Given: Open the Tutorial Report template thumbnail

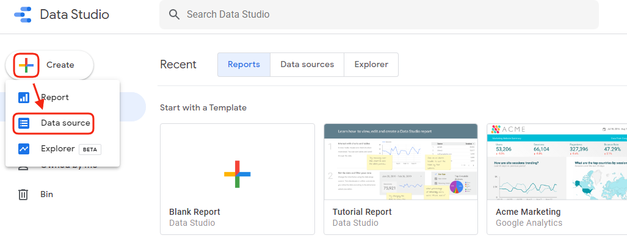Looking at the screenshot, I should click(400, 162).
